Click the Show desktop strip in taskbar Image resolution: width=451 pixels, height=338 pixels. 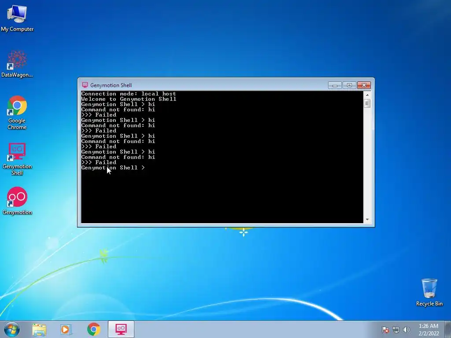[x=448, y=330]
